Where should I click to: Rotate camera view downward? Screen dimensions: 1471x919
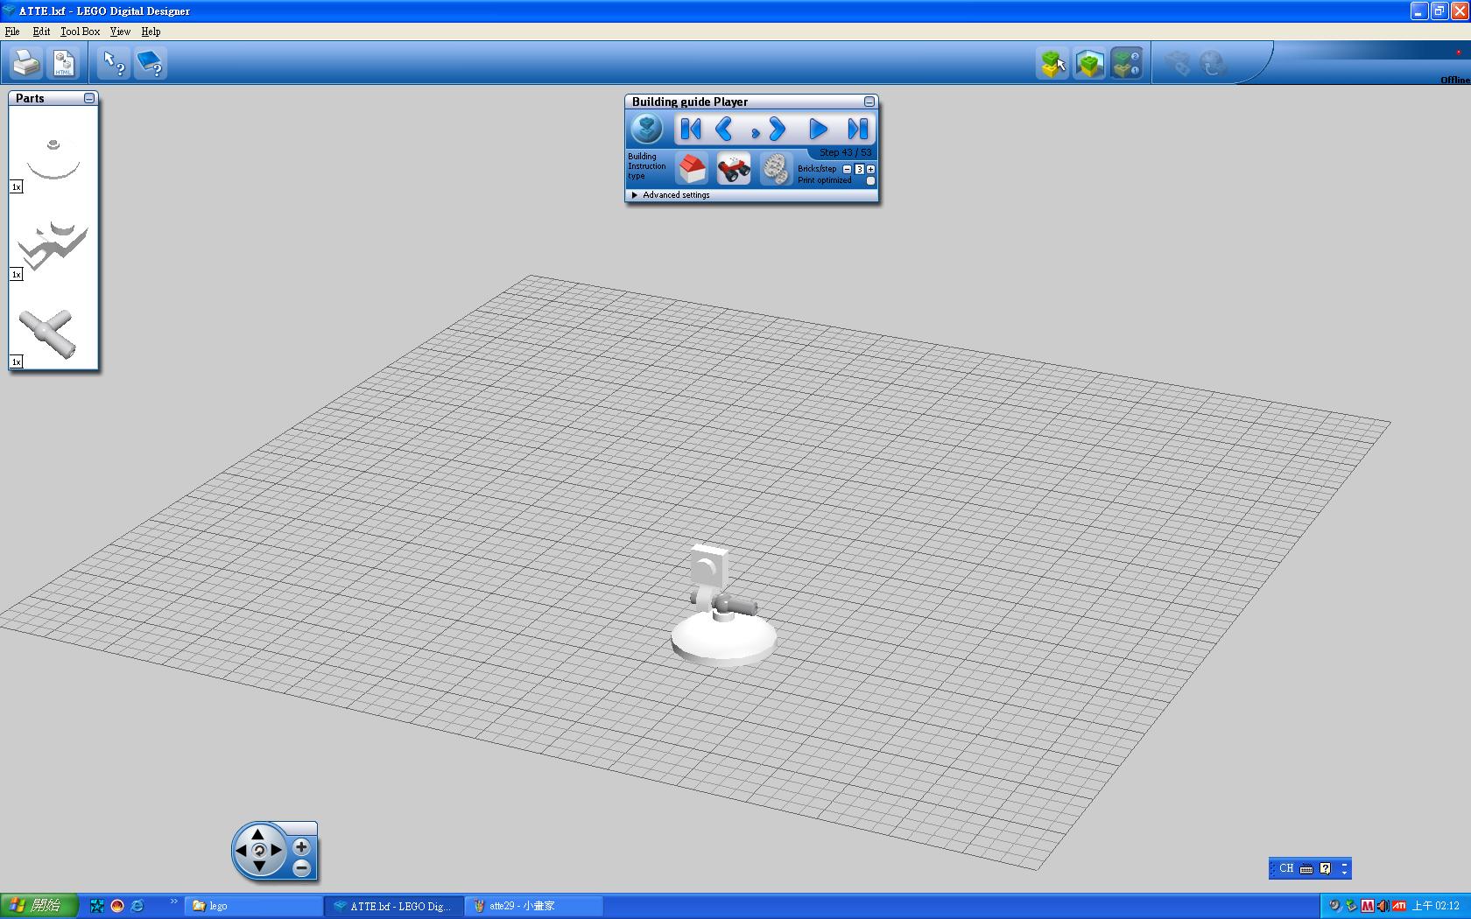pyautogui.click(x=258, y=866)
